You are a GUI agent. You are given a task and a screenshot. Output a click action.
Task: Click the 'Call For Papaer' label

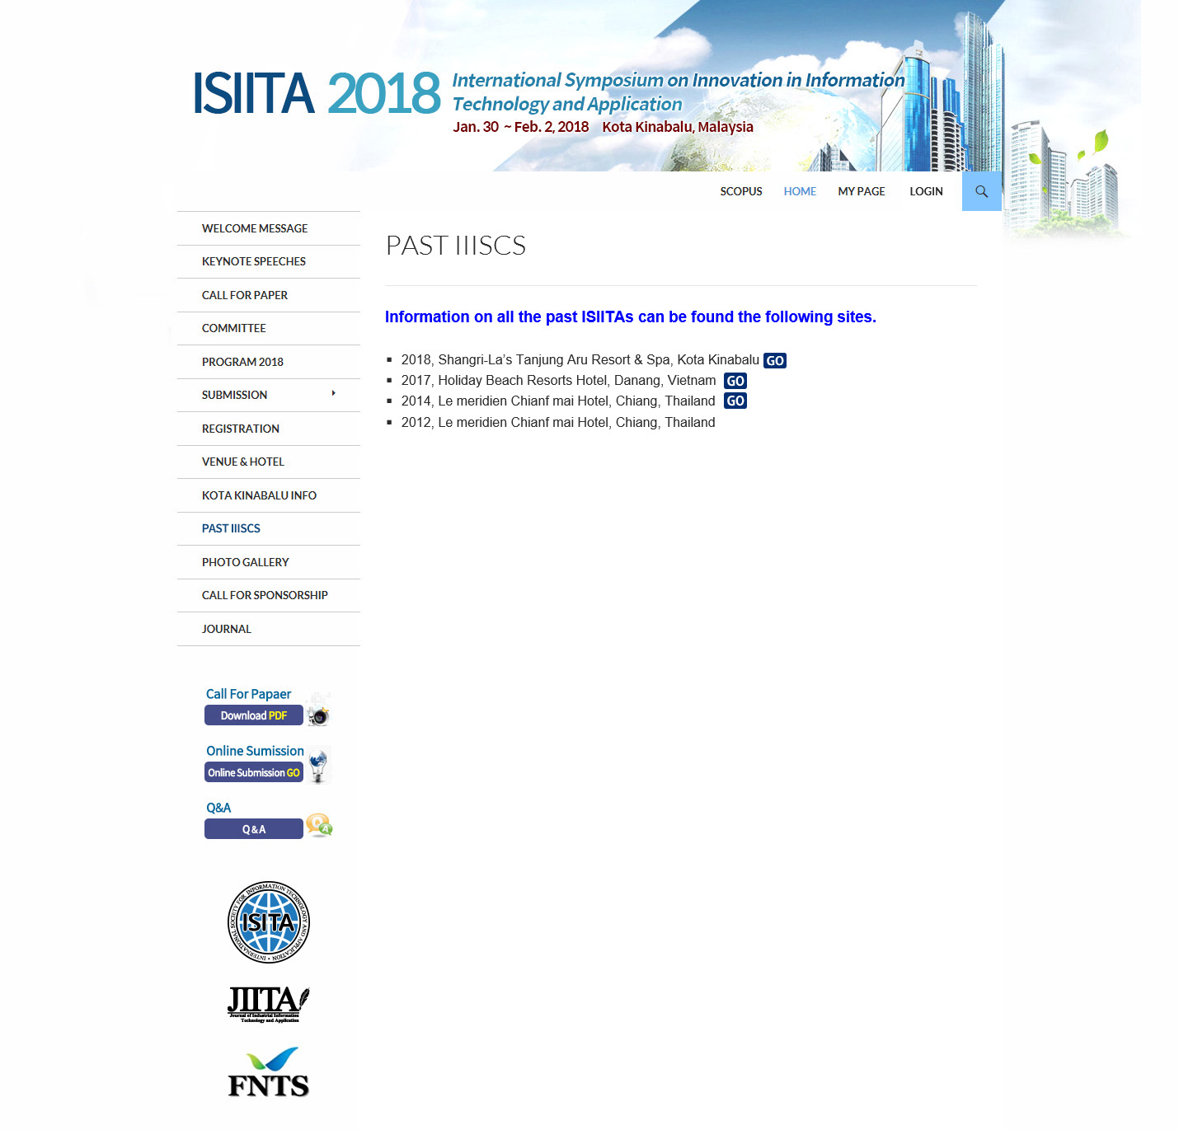[x=248, y=694]
